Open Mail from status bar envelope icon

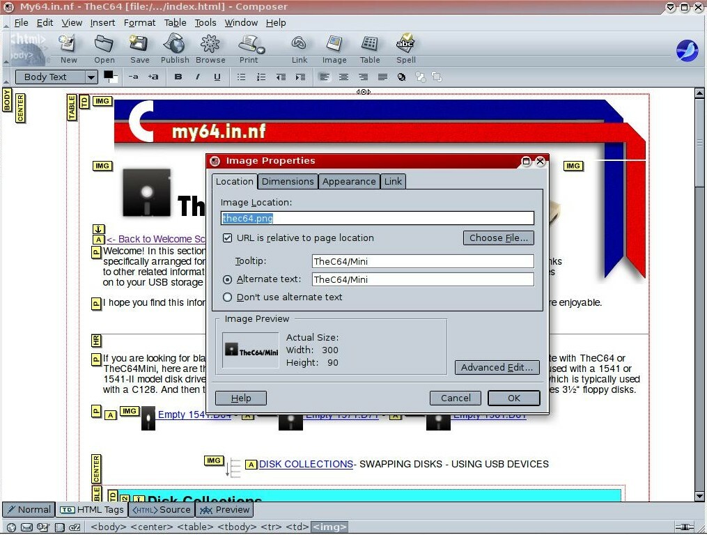click(27, 527)
